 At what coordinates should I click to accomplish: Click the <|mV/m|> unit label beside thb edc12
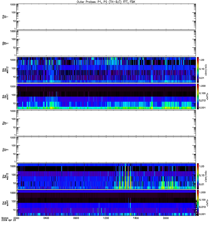coord(206,70)
